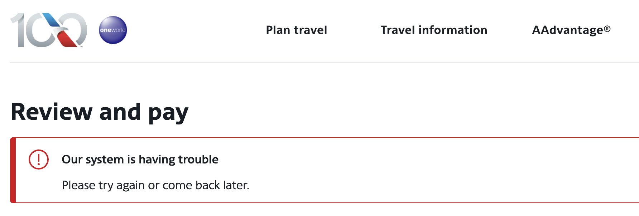Open the Plan travel menu
This screenshot has width=639, height=216.
pyautogui.click(x=296, y=30)
